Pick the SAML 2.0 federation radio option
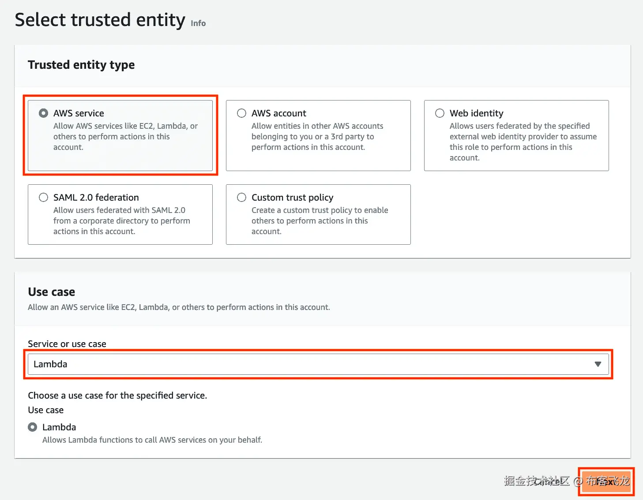The height and width of the screenshot is (500, 643). coord(43,198)
